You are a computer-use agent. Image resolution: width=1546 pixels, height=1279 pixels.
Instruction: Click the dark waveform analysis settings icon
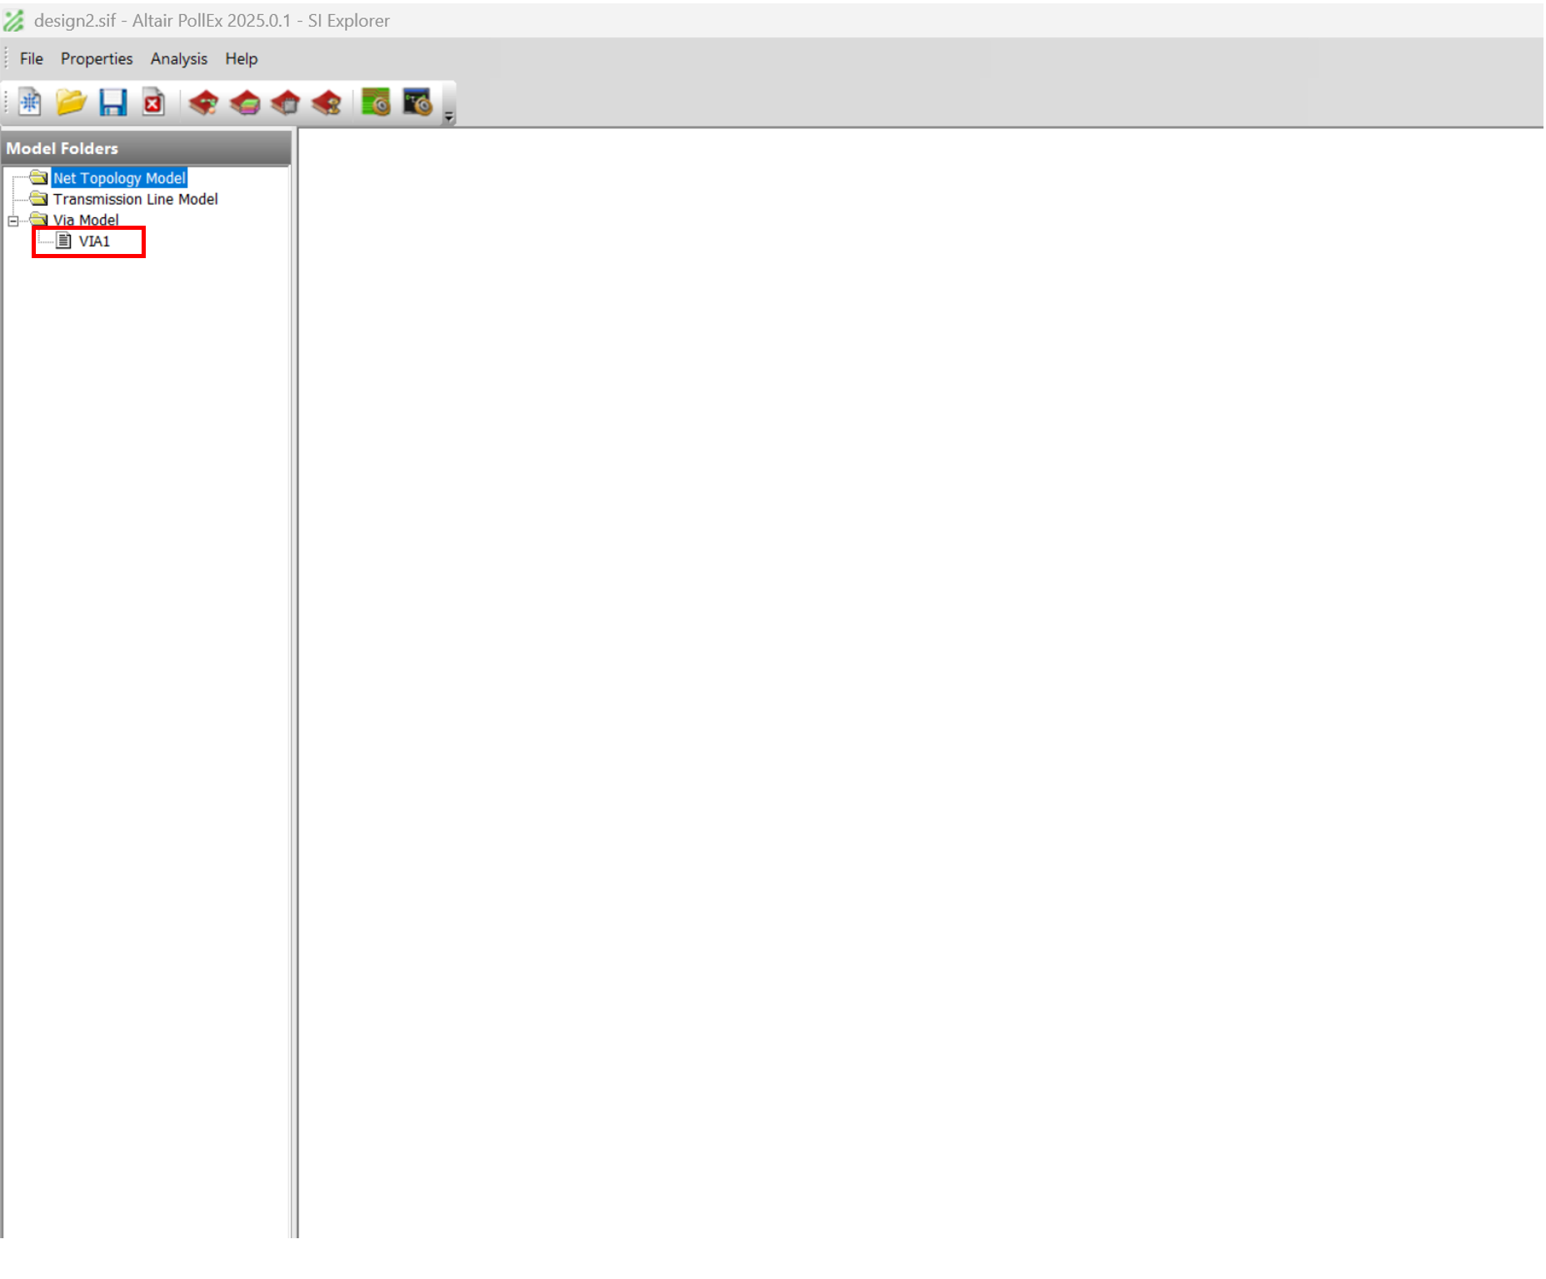(x=417, y=102)
